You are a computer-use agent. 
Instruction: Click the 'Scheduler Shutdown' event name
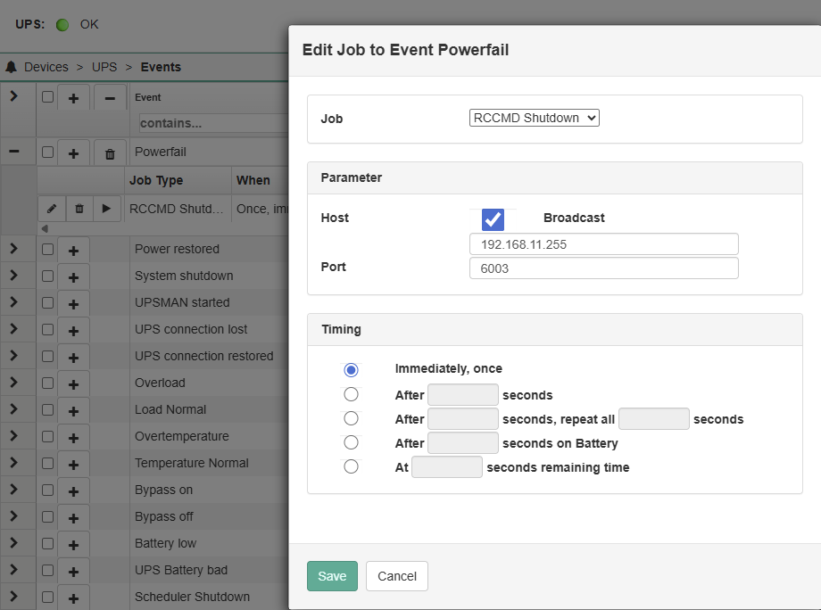point(192,597)
